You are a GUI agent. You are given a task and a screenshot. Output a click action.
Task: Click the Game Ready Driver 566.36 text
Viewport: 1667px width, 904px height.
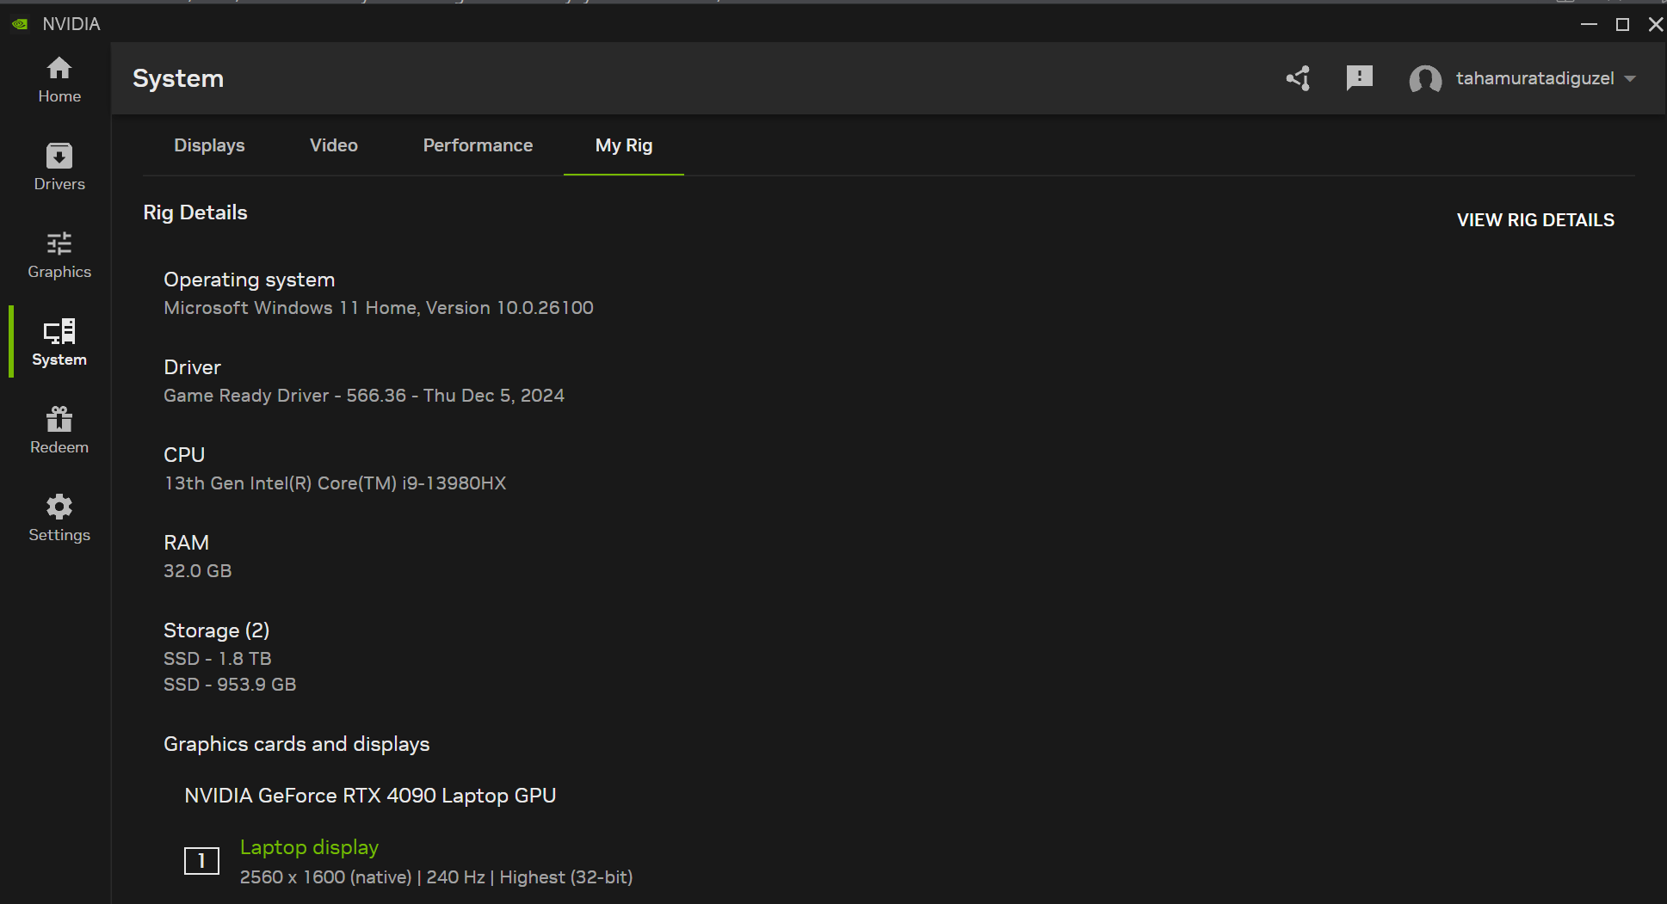364,396
